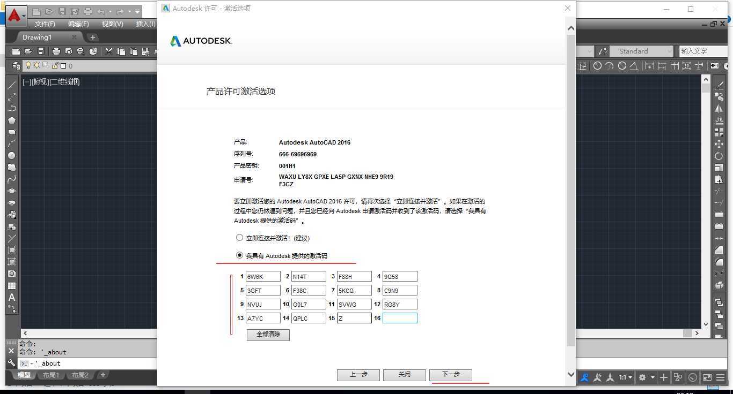Click the dialog's vertical scrollbar up arrow
The width and height of the screenshot is (733, 394).
tap(571, 28)
